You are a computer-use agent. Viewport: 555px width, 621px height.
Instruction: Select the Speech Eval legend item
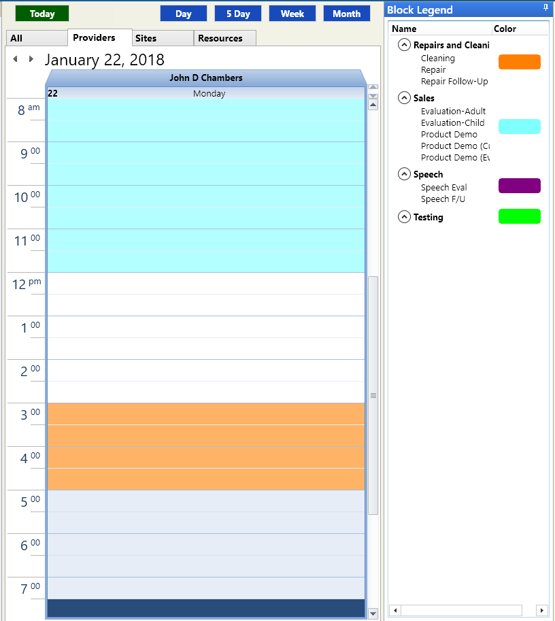click(443, 187)
